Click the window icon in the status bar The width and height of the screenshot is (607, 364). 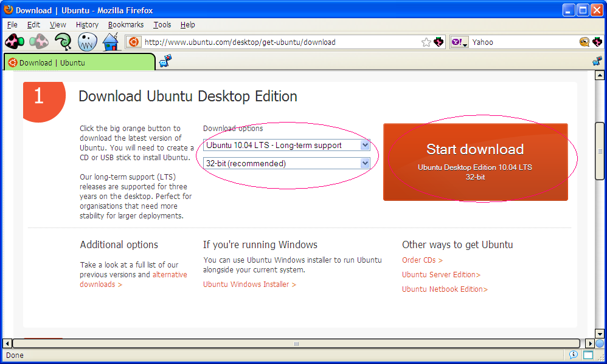tap(588, 355)
